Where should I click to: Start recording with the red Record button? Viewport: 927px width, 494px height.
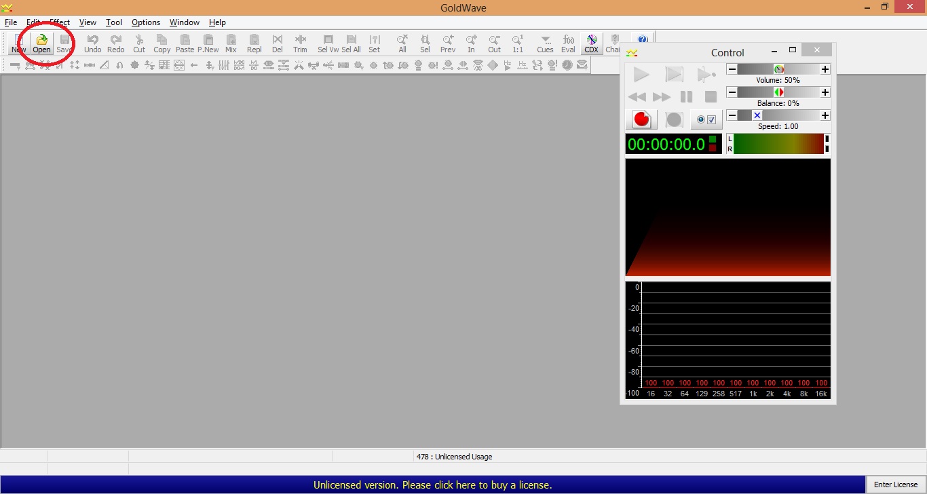[641, 119]
